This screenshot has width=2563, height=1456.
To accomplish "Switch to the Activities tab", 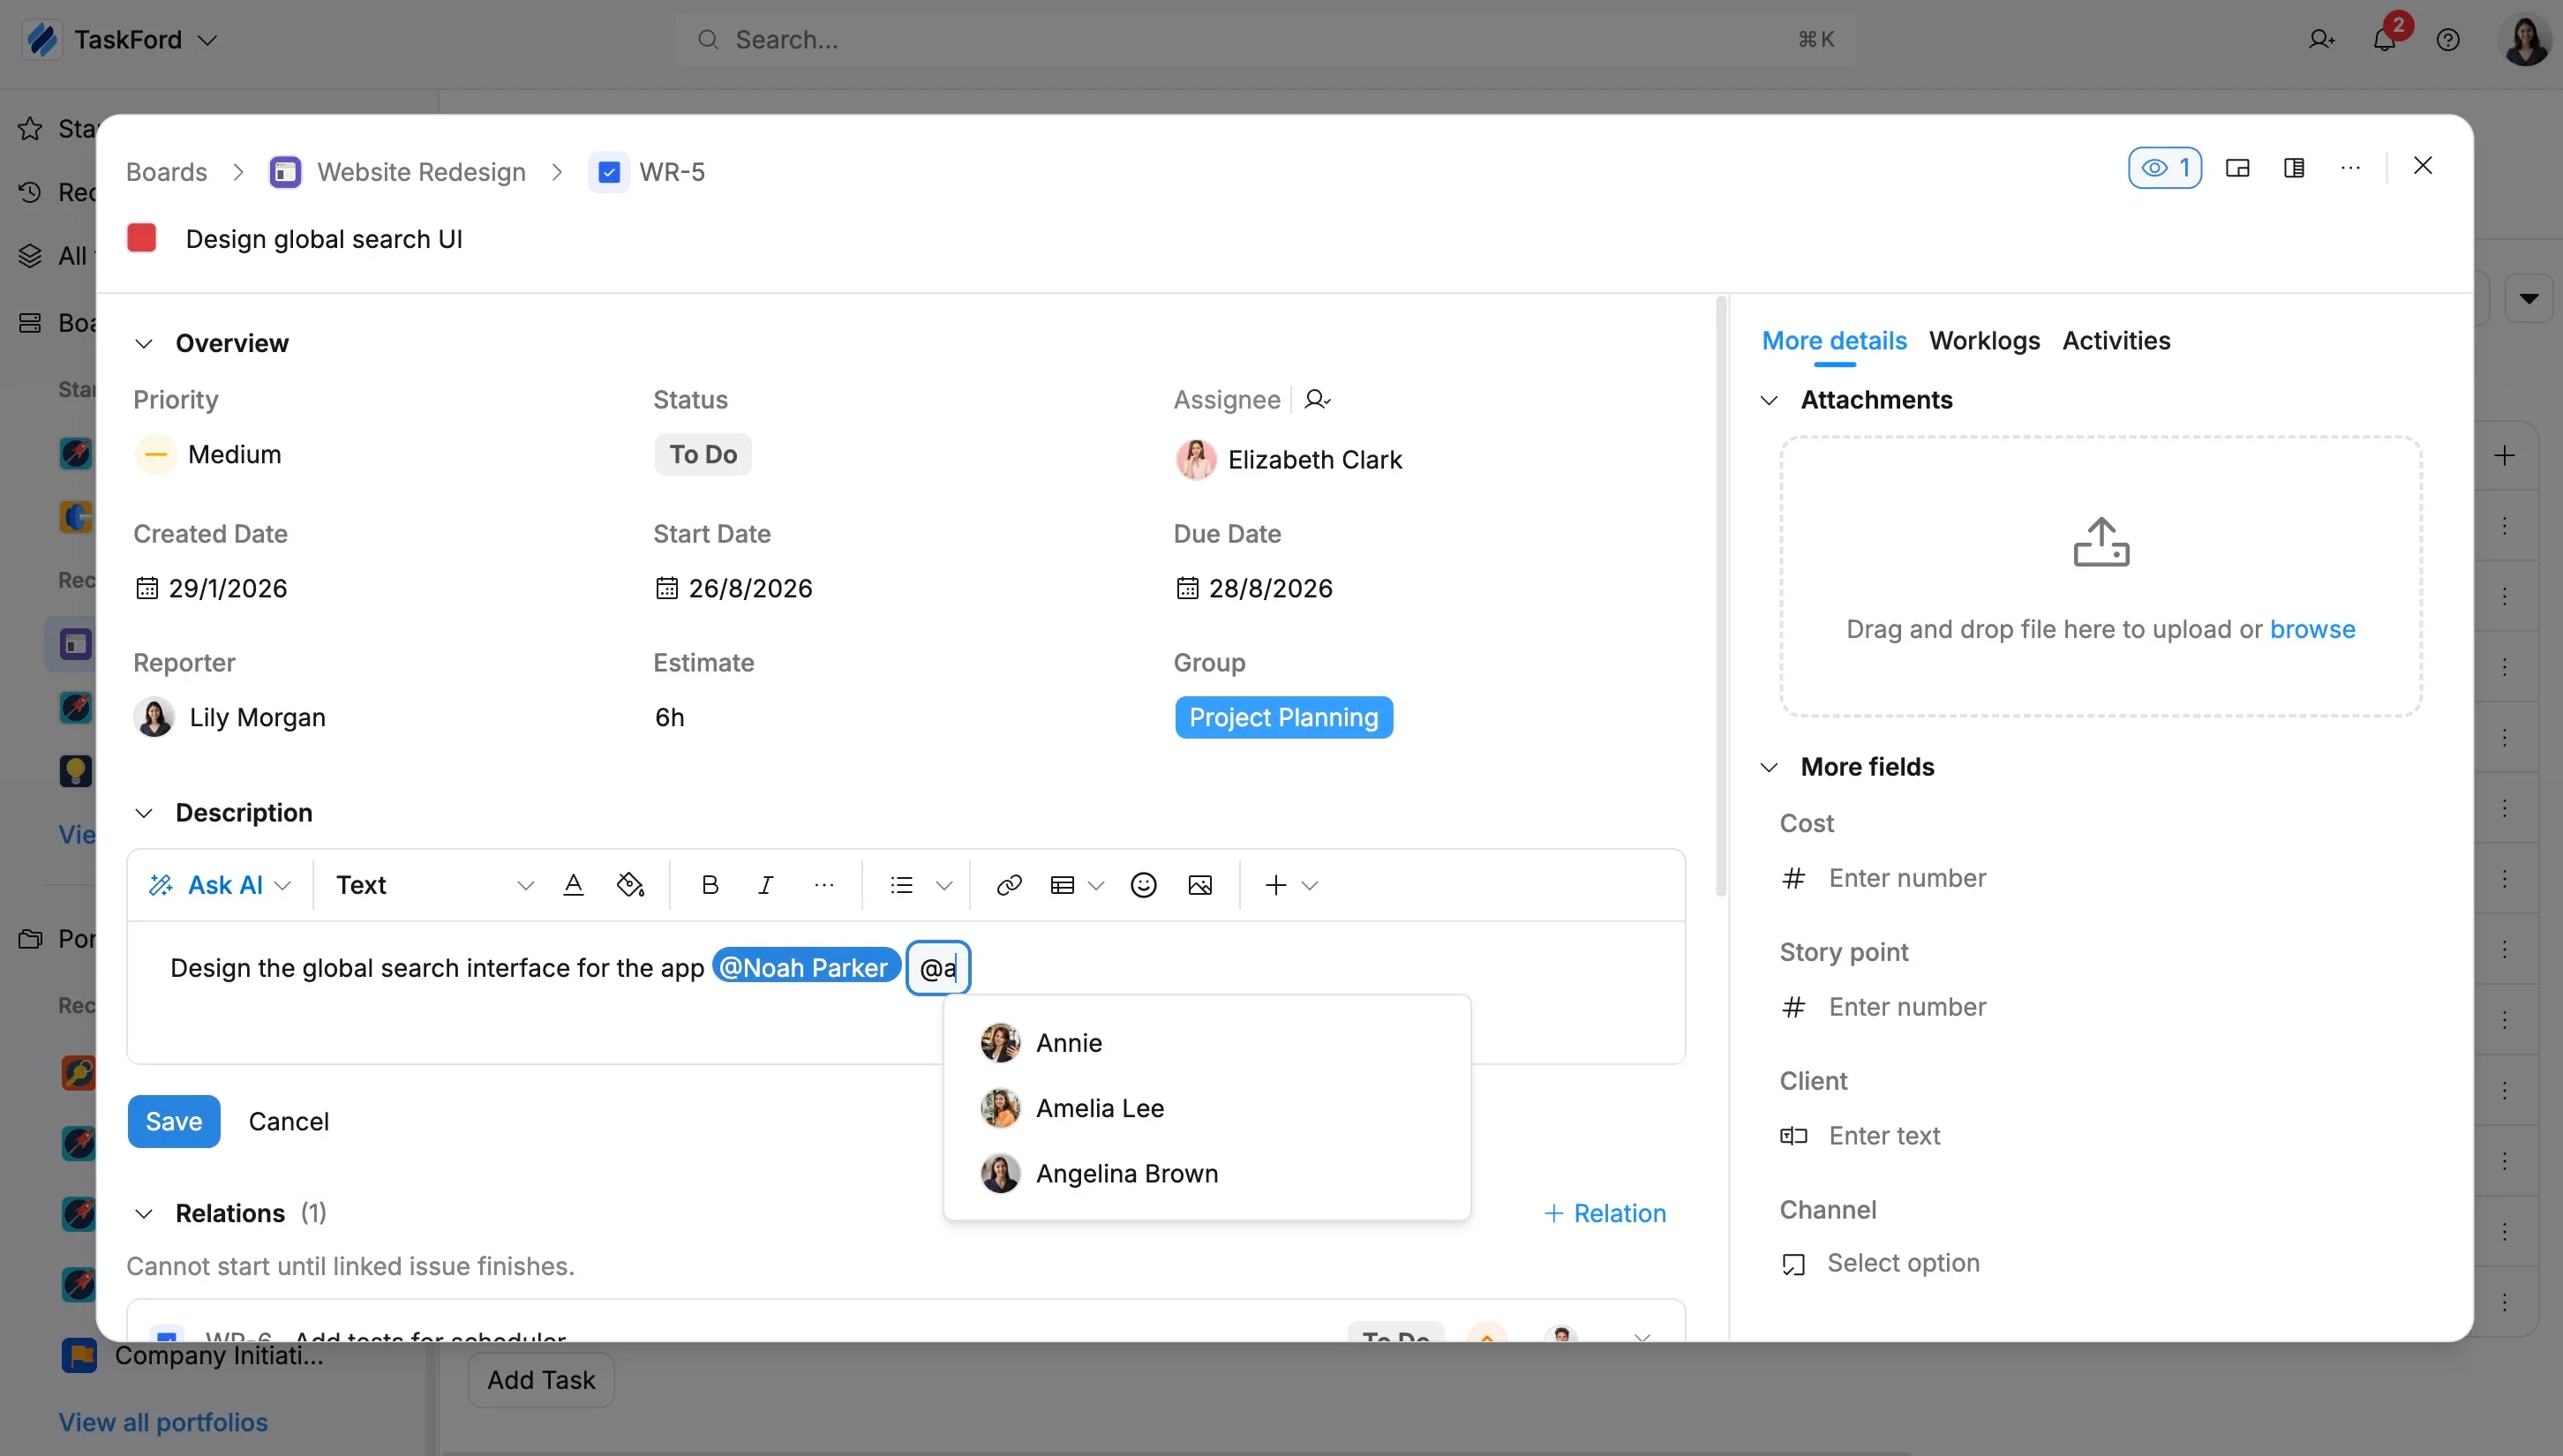I will [x=2116, y=341].
